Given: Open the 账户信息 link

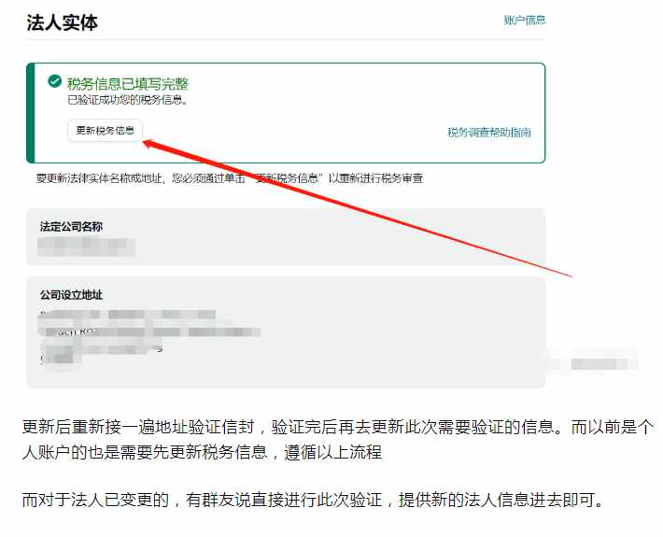Looking at the screenshot, I should point(524,20).
